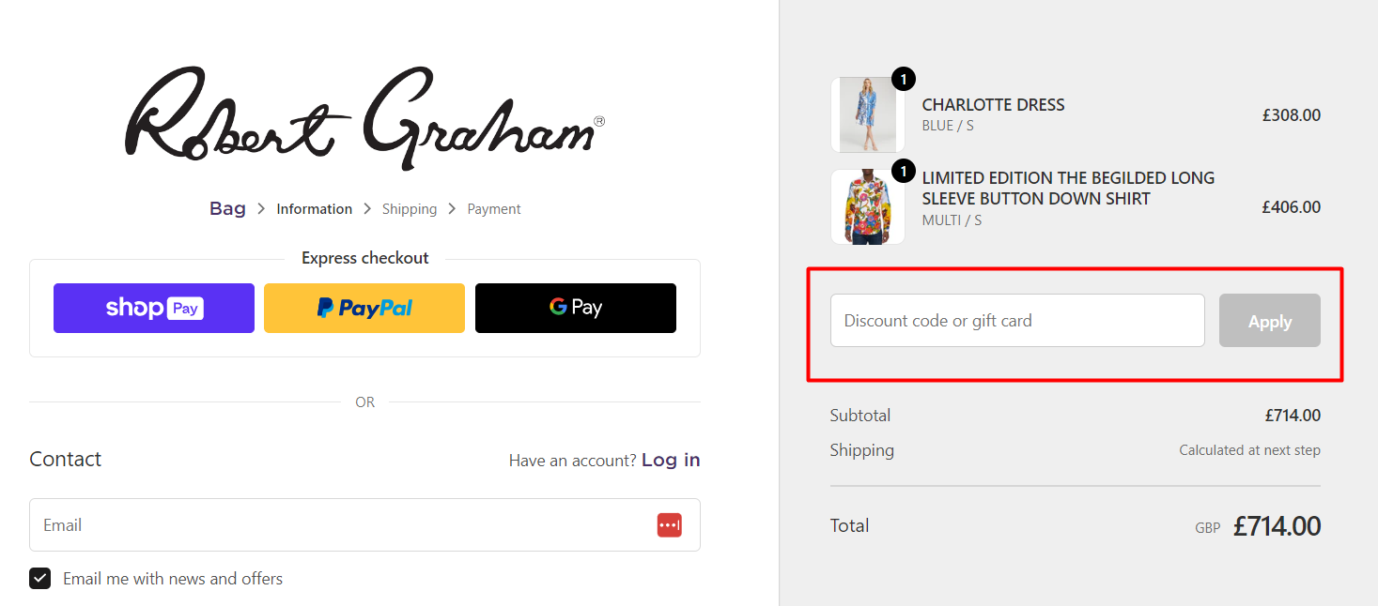Click the Begilded shirt product image

click(867, 205)
